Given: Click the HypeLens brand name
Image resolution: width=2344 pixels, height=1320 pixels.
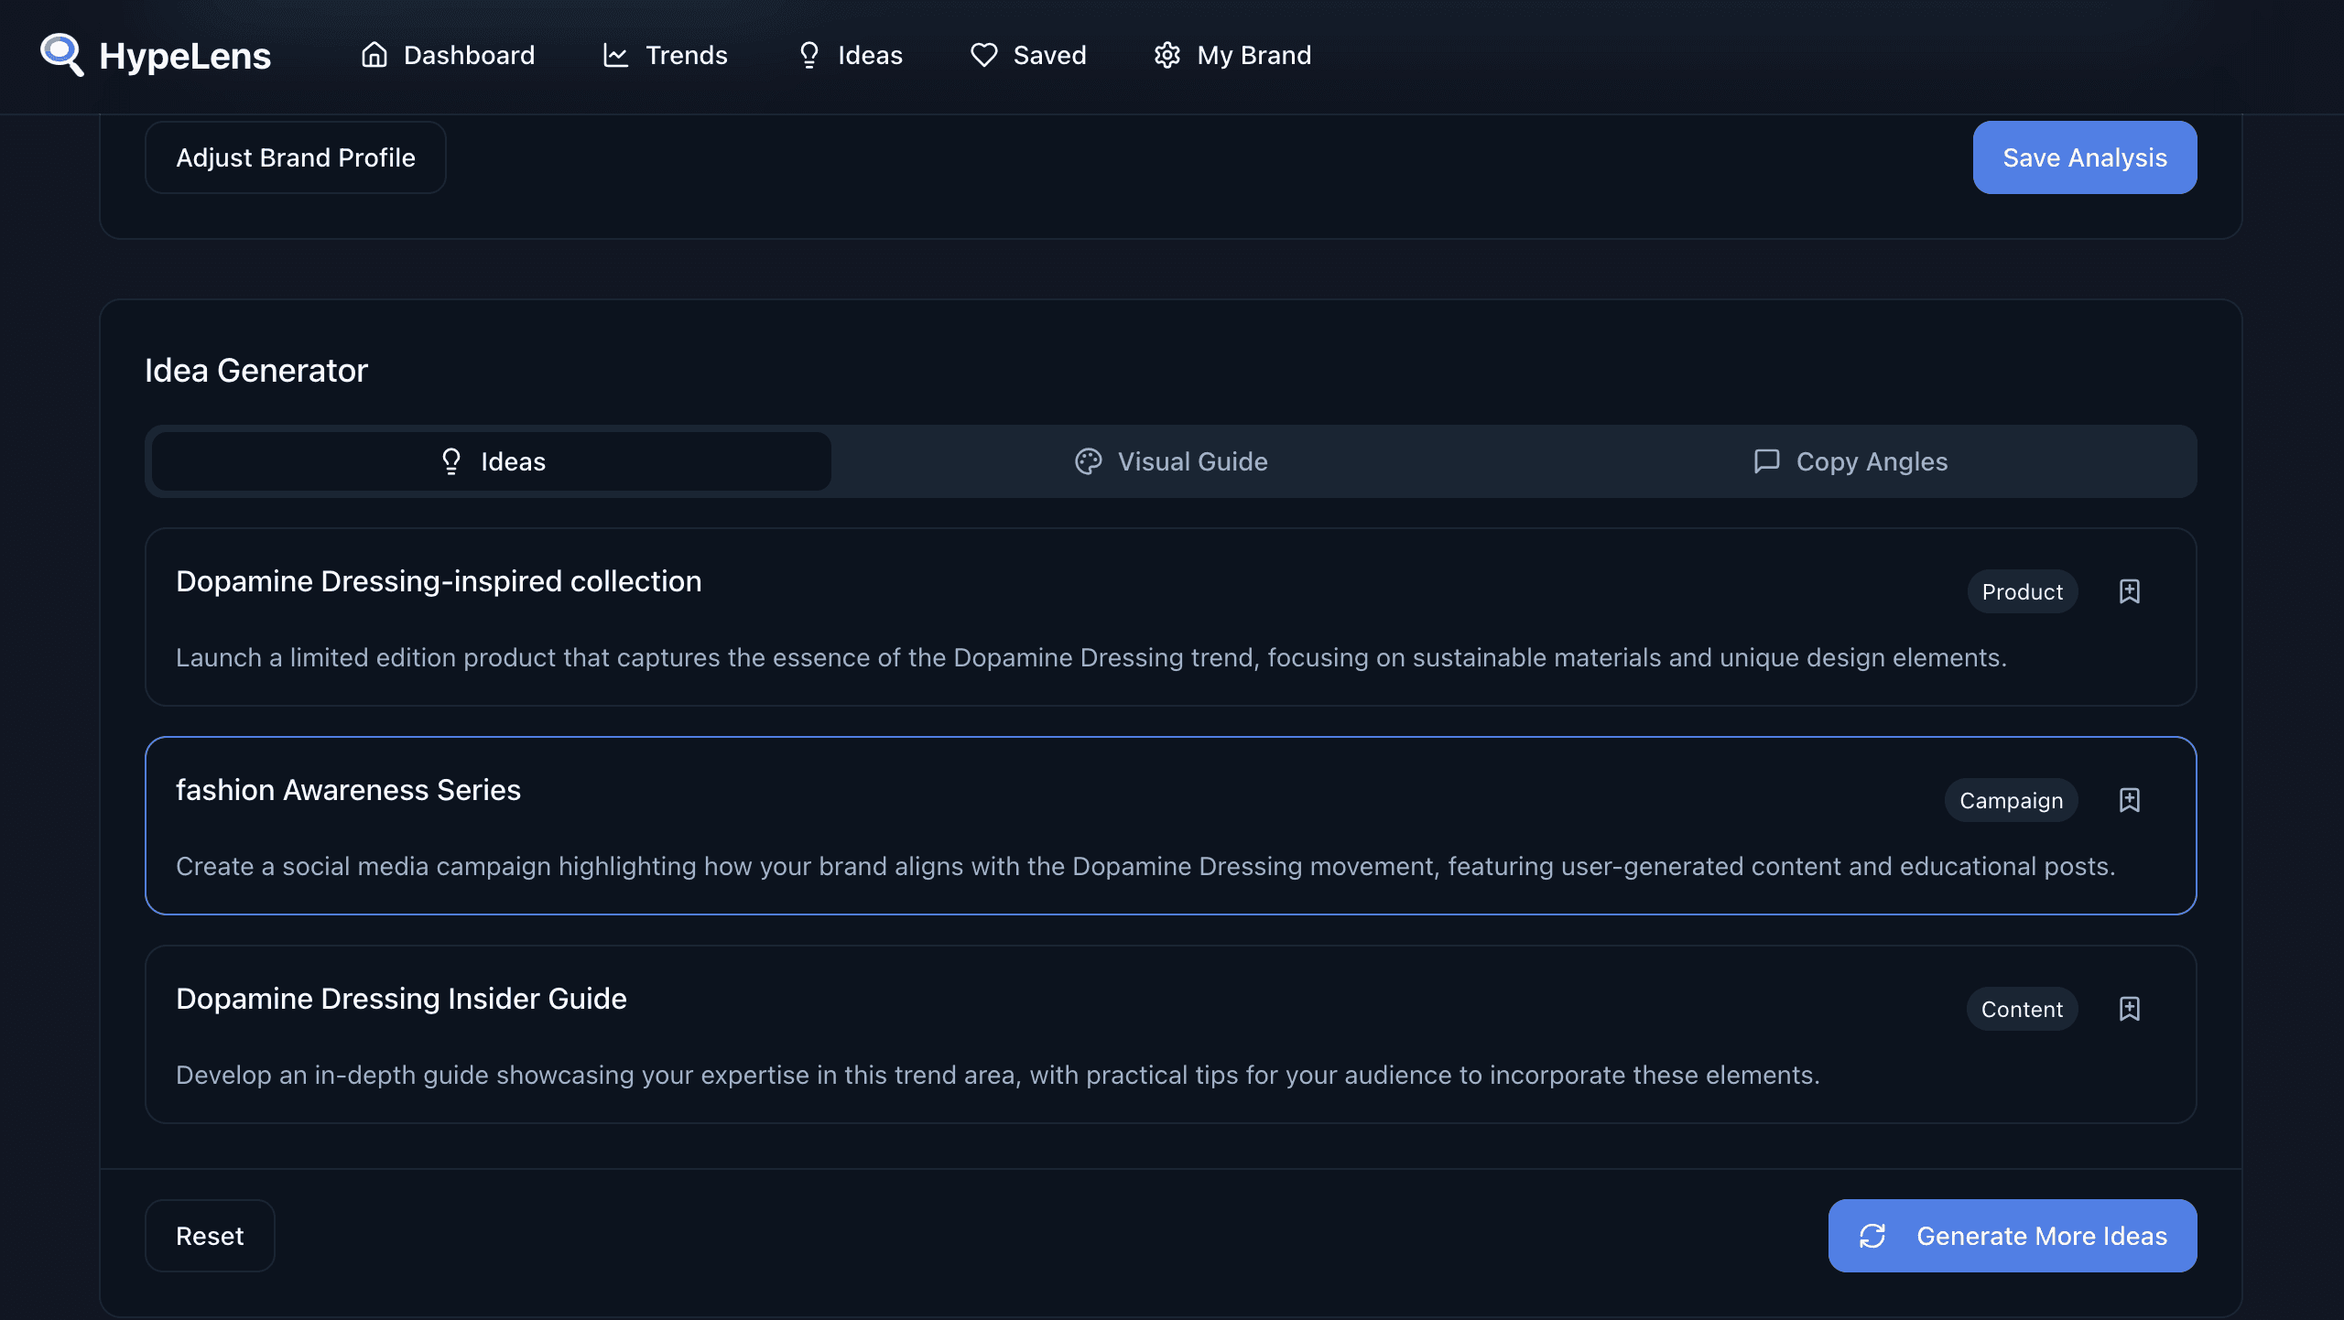Looking at the screenshot, I should click(185, 56).
